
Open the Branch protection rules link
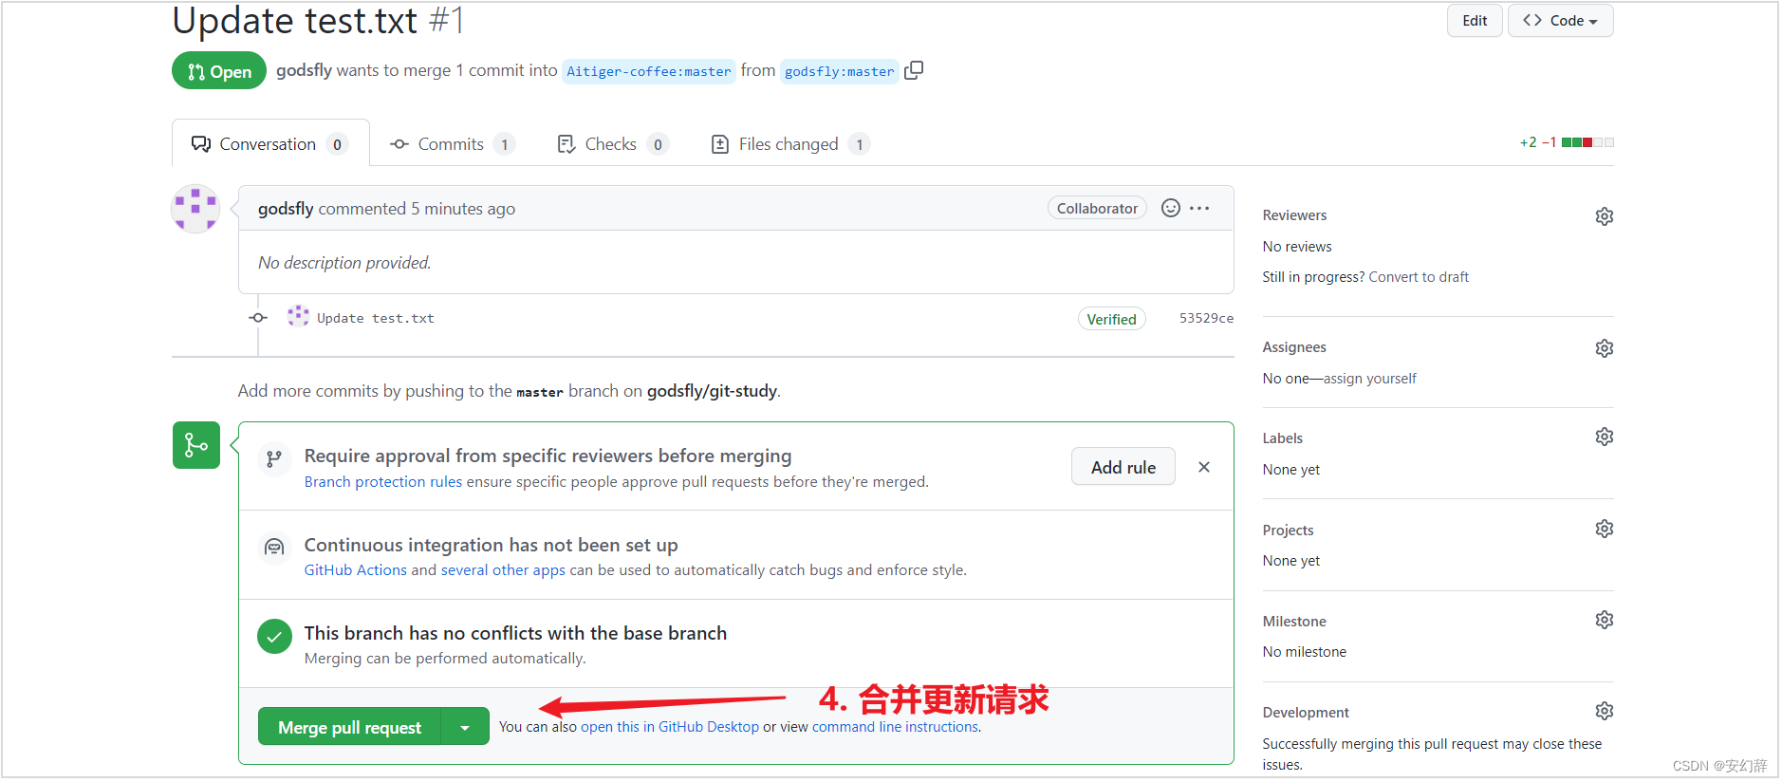(x=383, y=482)
